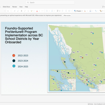Open the Comments button
The height and width of the screenshot is (105, 105).
[x=103, y=7]
